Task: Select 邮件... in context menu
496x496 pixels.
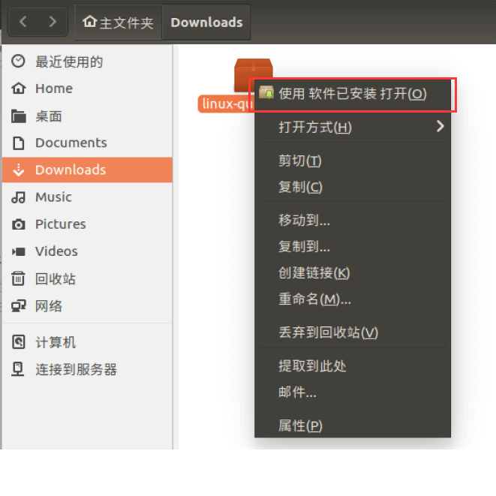Action: tap(353, 392)
